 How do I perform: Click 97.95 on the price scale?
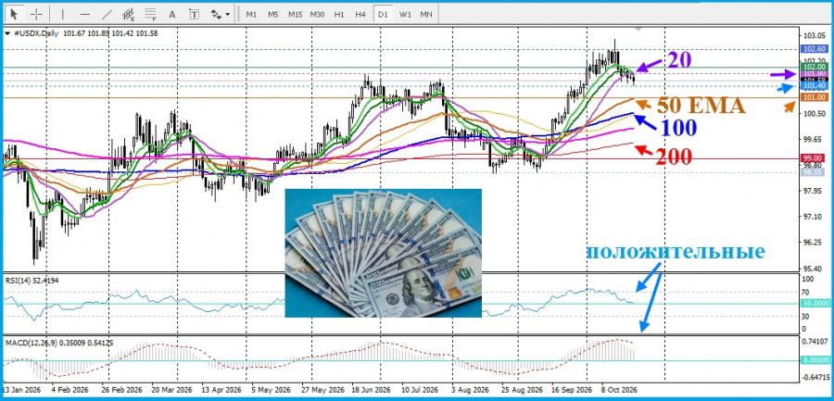pos(814,191)
